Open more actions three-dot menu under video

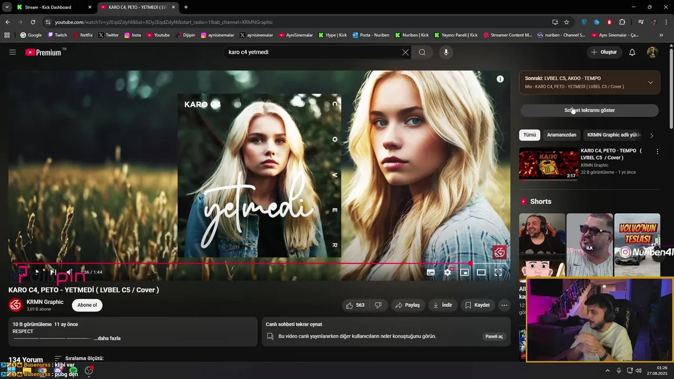click(x=504, y=305)
